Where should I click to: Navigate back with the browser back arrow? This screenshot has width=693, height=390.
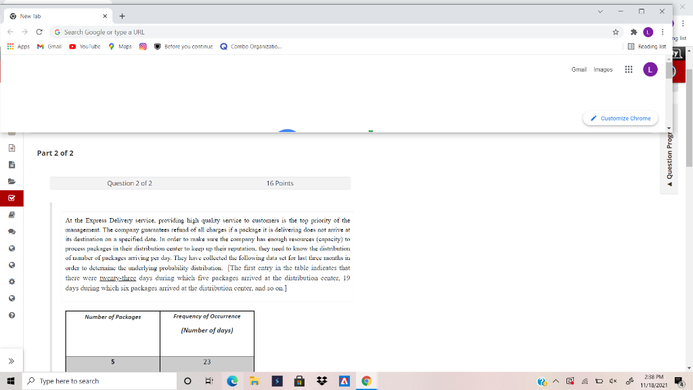pos(9,31)
